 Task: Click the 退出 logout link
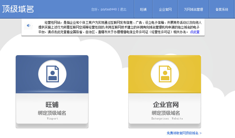click(x=123, y=9)
